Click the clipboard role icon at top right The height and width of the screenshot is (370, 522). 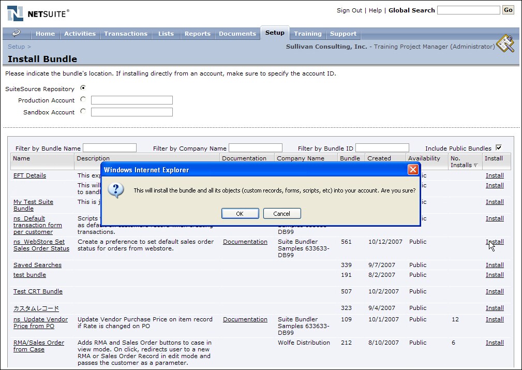505,43
